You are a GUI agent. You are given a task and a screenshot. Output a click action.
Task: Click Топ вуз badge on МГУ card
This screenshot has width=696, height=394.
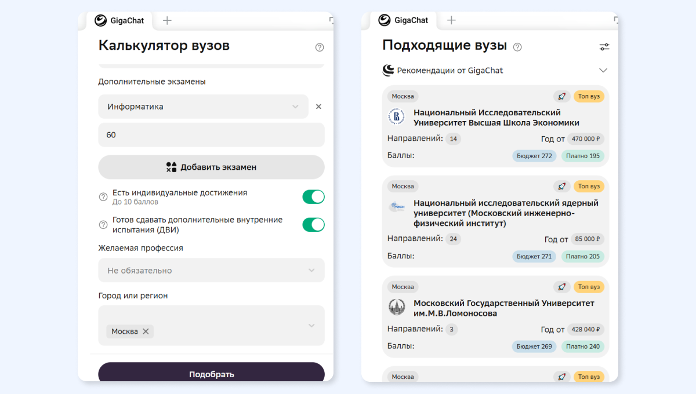click(589, 287)
